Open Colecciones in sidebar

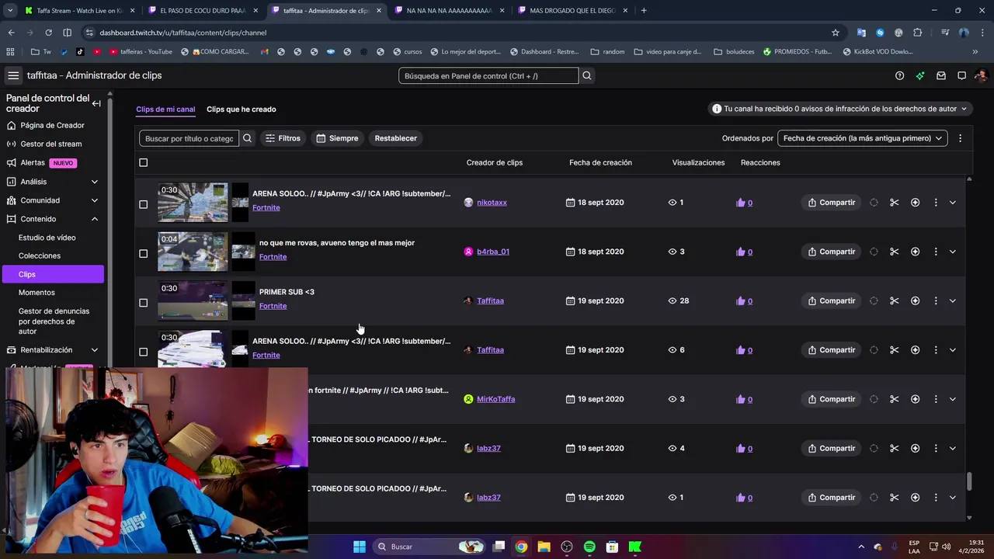[40, 255]
